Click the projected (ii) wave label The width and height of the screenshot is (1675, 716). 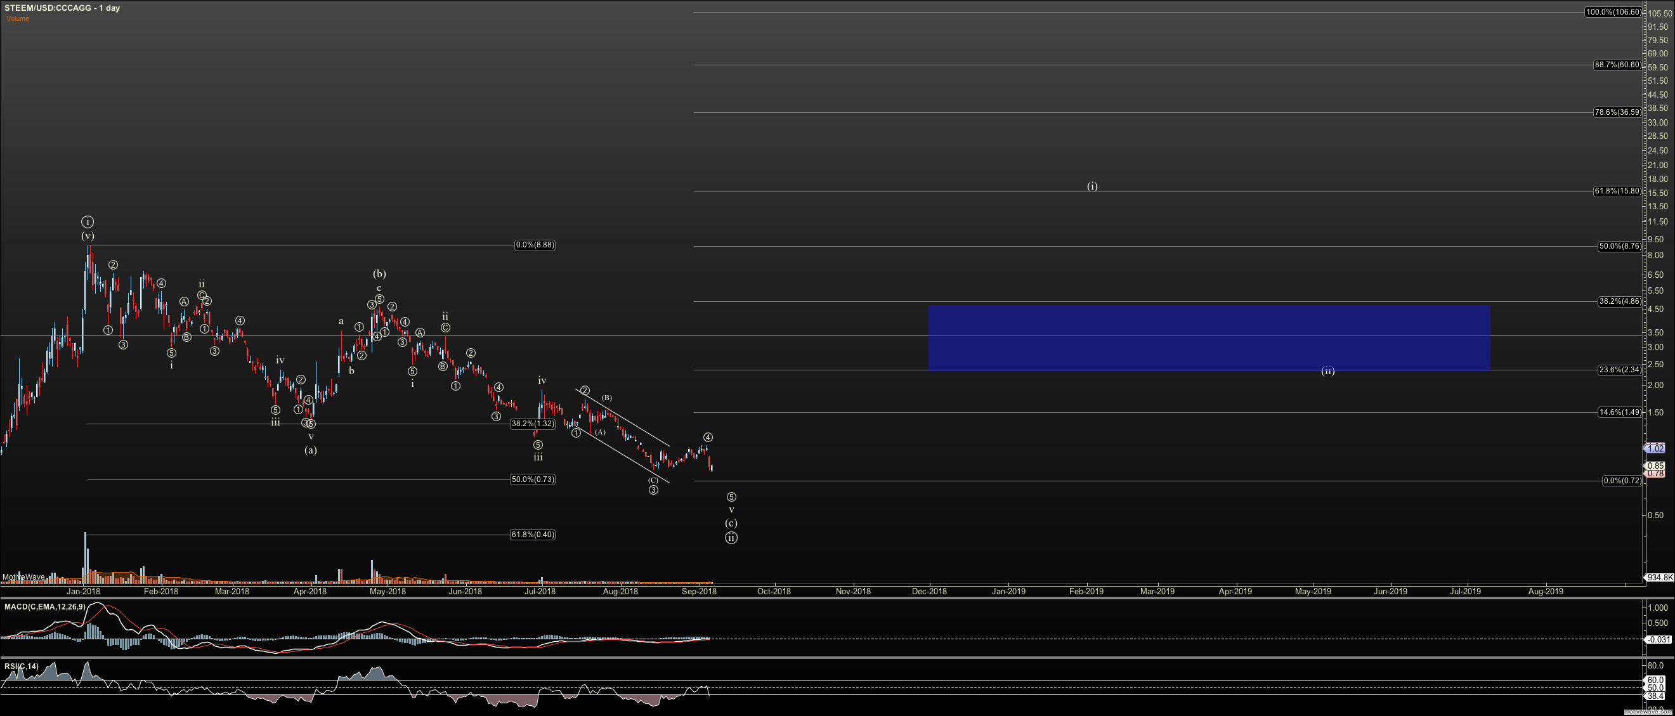[1327, 370]
